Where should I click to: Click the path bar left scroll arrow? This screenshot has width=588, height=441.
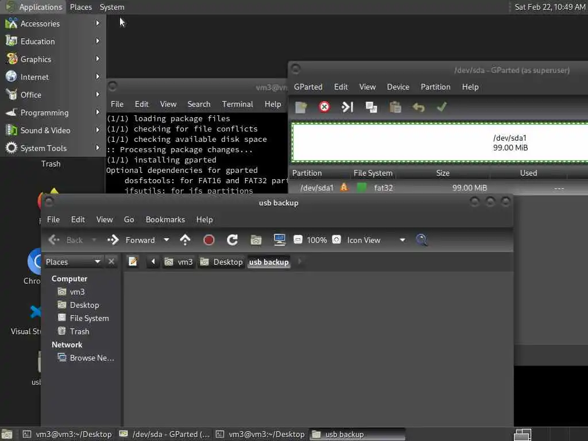pyautogui.click(x=153, y=261)
